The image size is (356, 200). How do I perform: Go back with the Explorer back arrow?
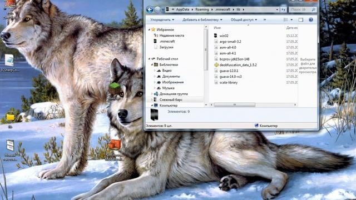[x=150, y=9]
